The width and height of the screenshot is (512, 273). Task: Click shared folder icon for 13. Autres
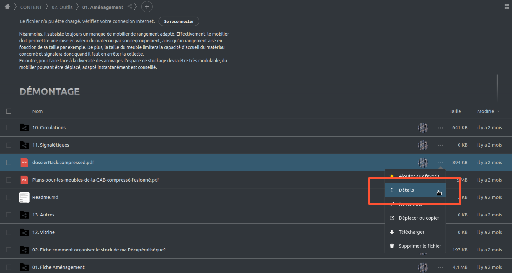tap(24, 215)
